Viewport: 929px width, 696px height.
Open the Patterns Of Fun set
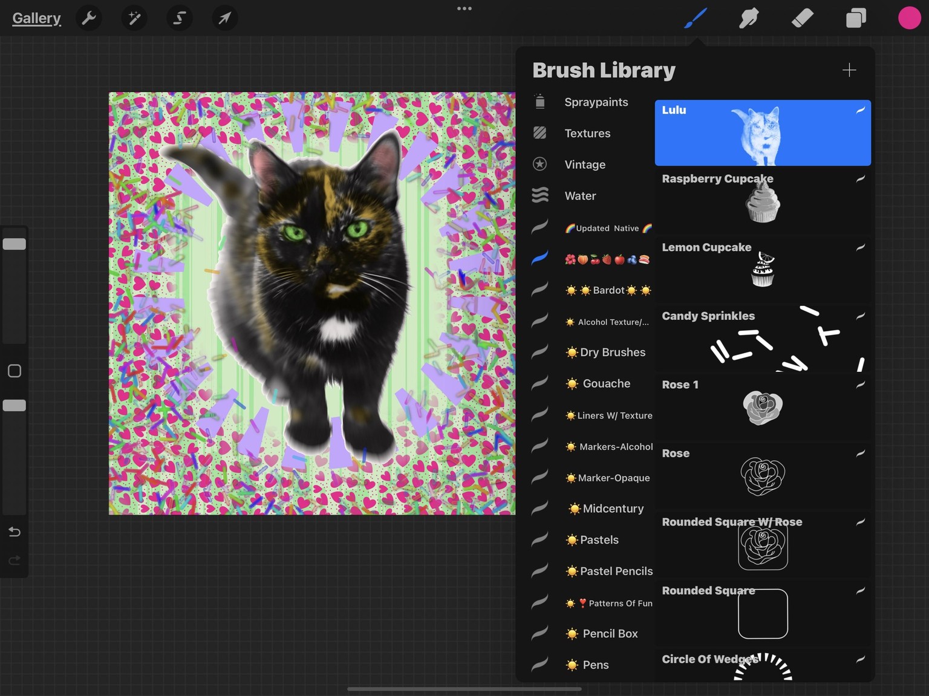click(x=592, y=603)
